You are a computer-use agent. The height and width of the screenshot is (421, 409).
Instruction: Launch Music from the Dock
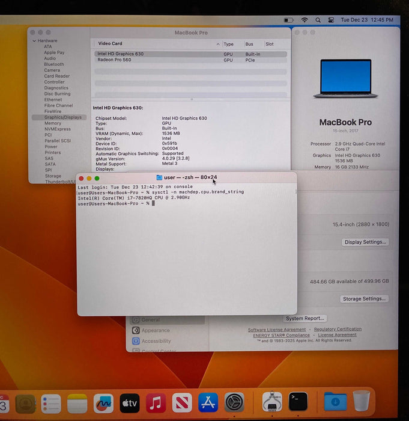156,404
